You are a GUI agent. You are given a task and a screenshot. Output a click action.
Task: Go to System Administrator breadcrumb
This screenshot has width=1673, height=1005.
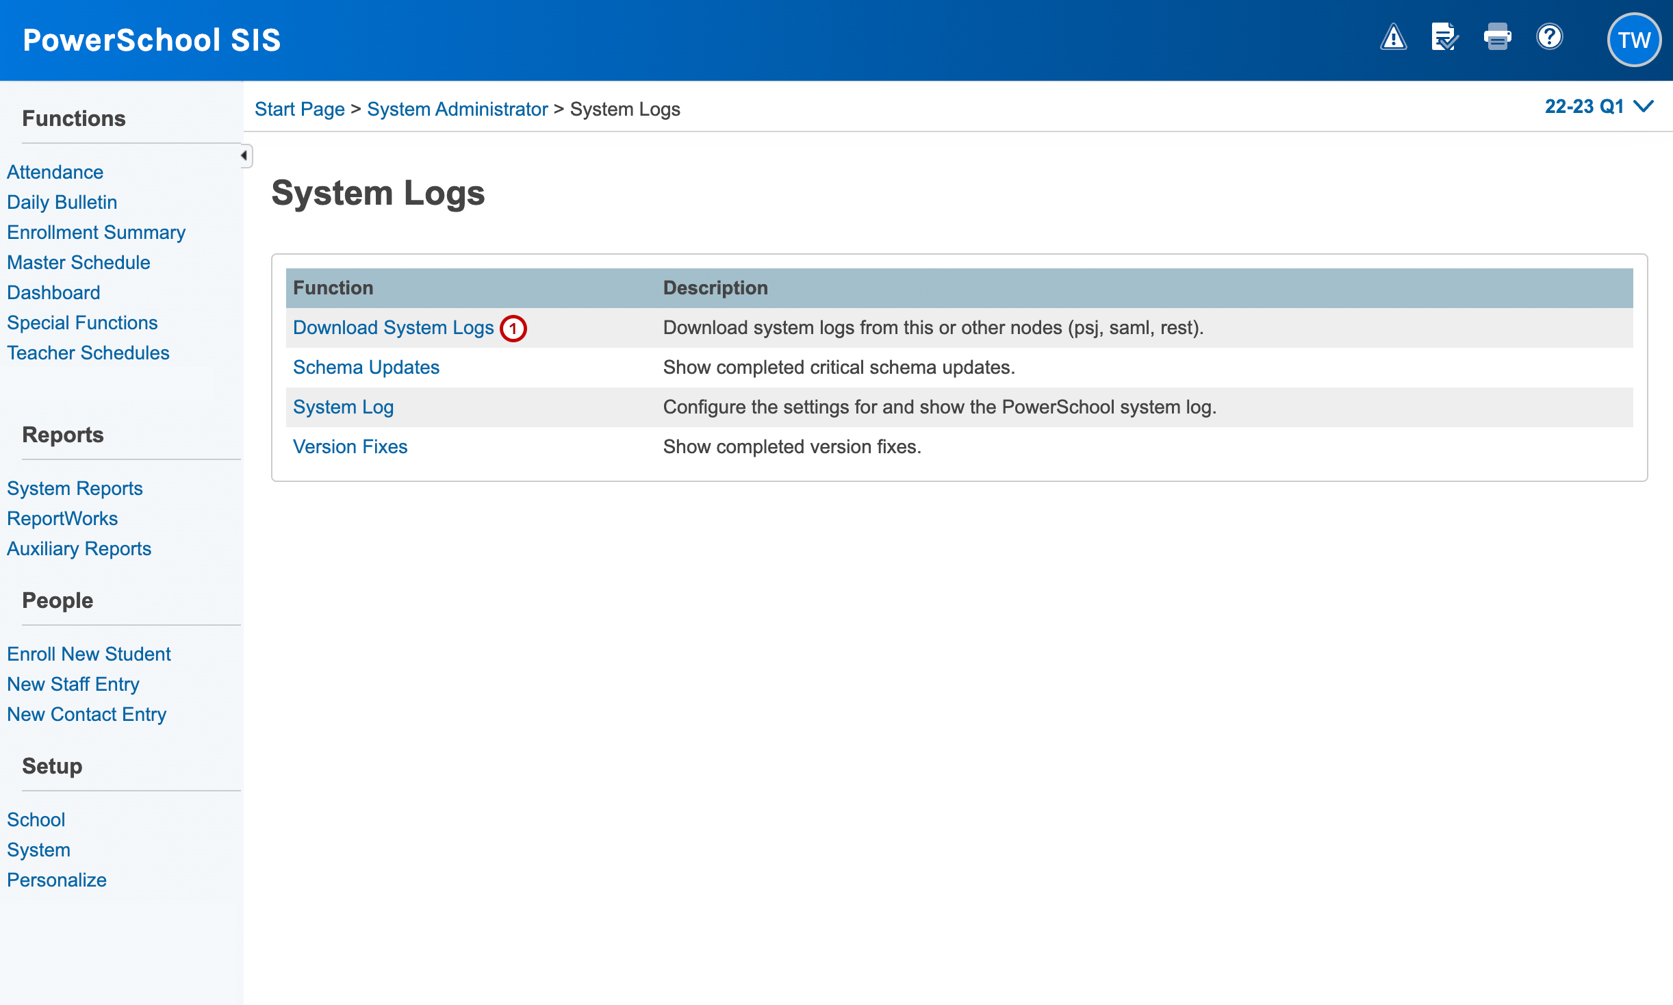pos(457,110)
